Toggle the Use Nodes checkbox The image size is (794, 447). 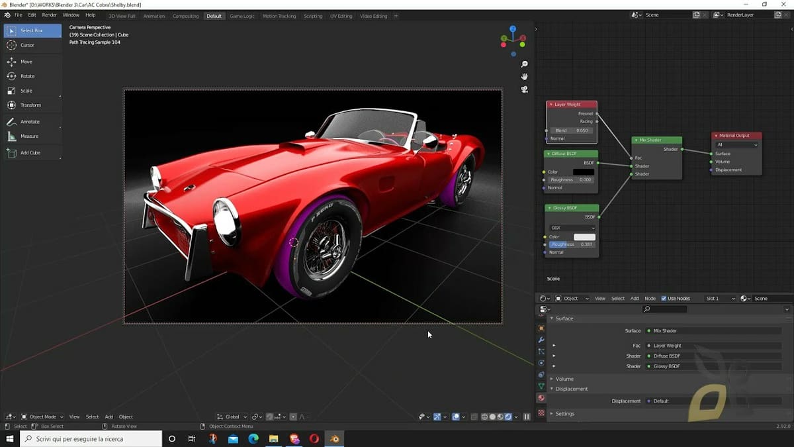point(664,299)
